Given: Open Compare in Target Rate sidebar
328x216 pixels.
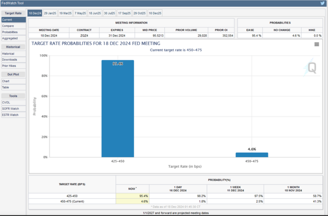Looking at the screenshot, I should [x=13, y=26].
